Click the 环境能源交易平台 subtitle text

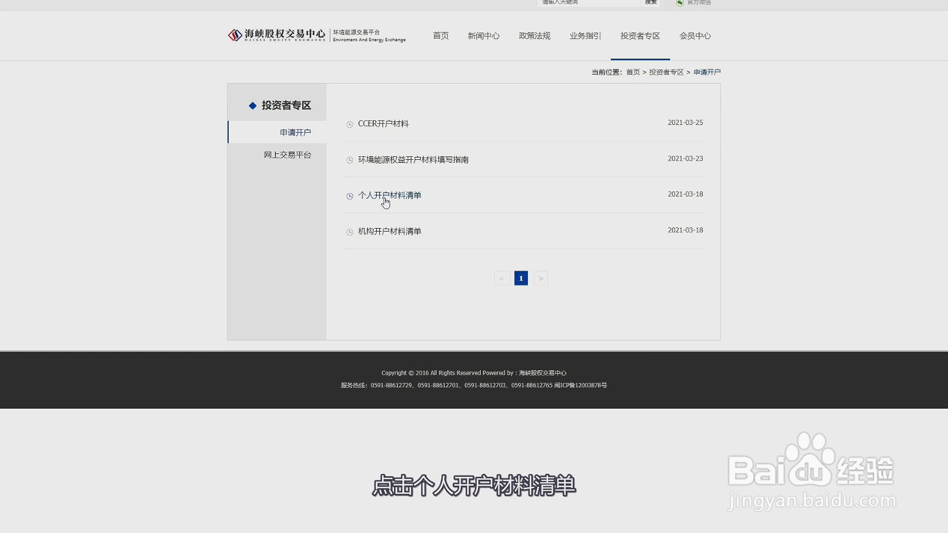point(356,32)
